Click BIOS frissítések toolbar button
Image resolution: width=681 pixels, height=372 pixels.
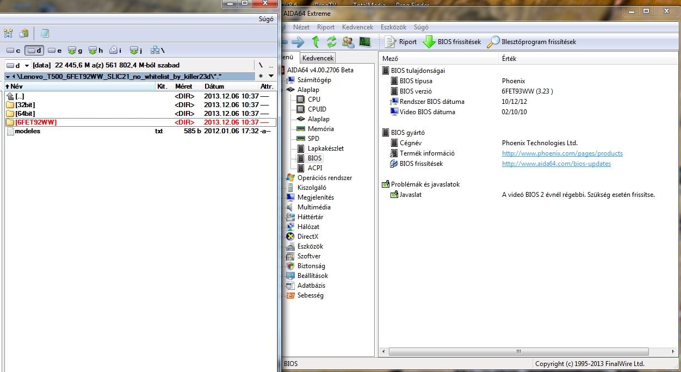click(x=453, y=42)
